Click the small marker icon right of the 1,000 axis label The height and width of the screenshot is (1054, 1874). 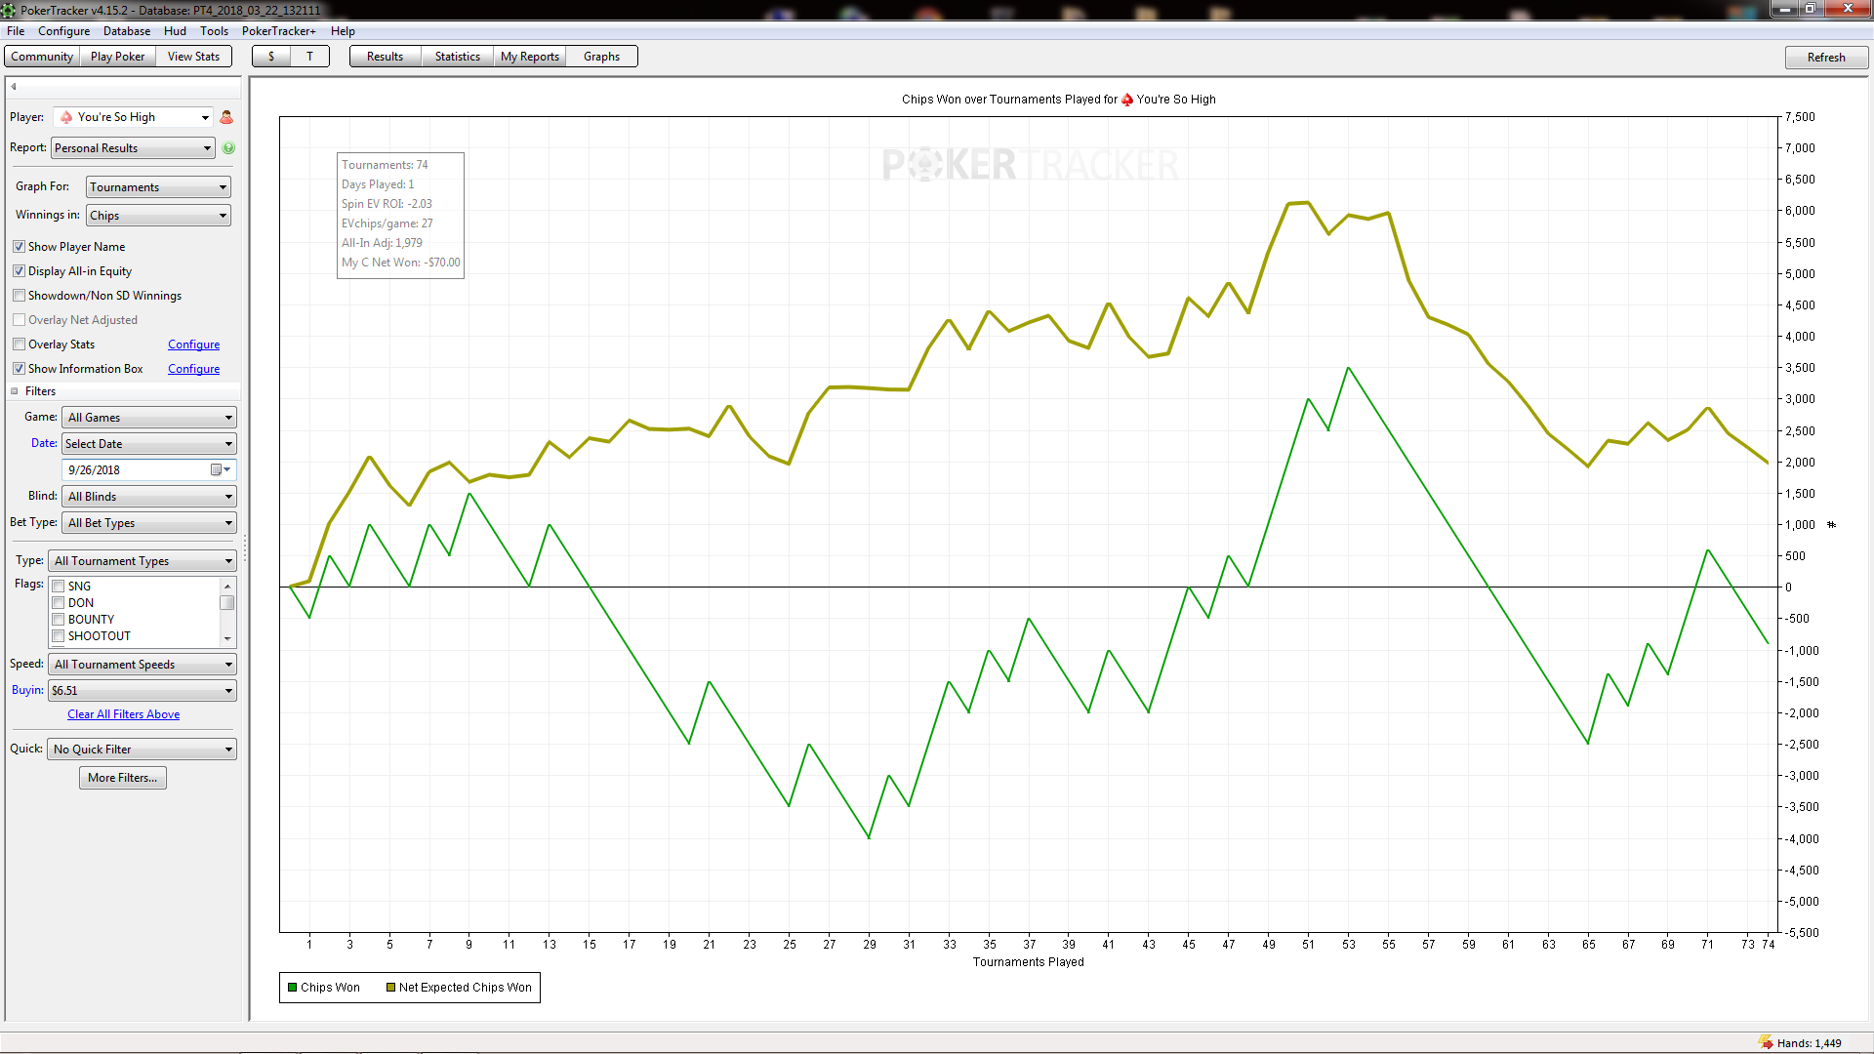pyautogui.click(x=1831, y=525)
